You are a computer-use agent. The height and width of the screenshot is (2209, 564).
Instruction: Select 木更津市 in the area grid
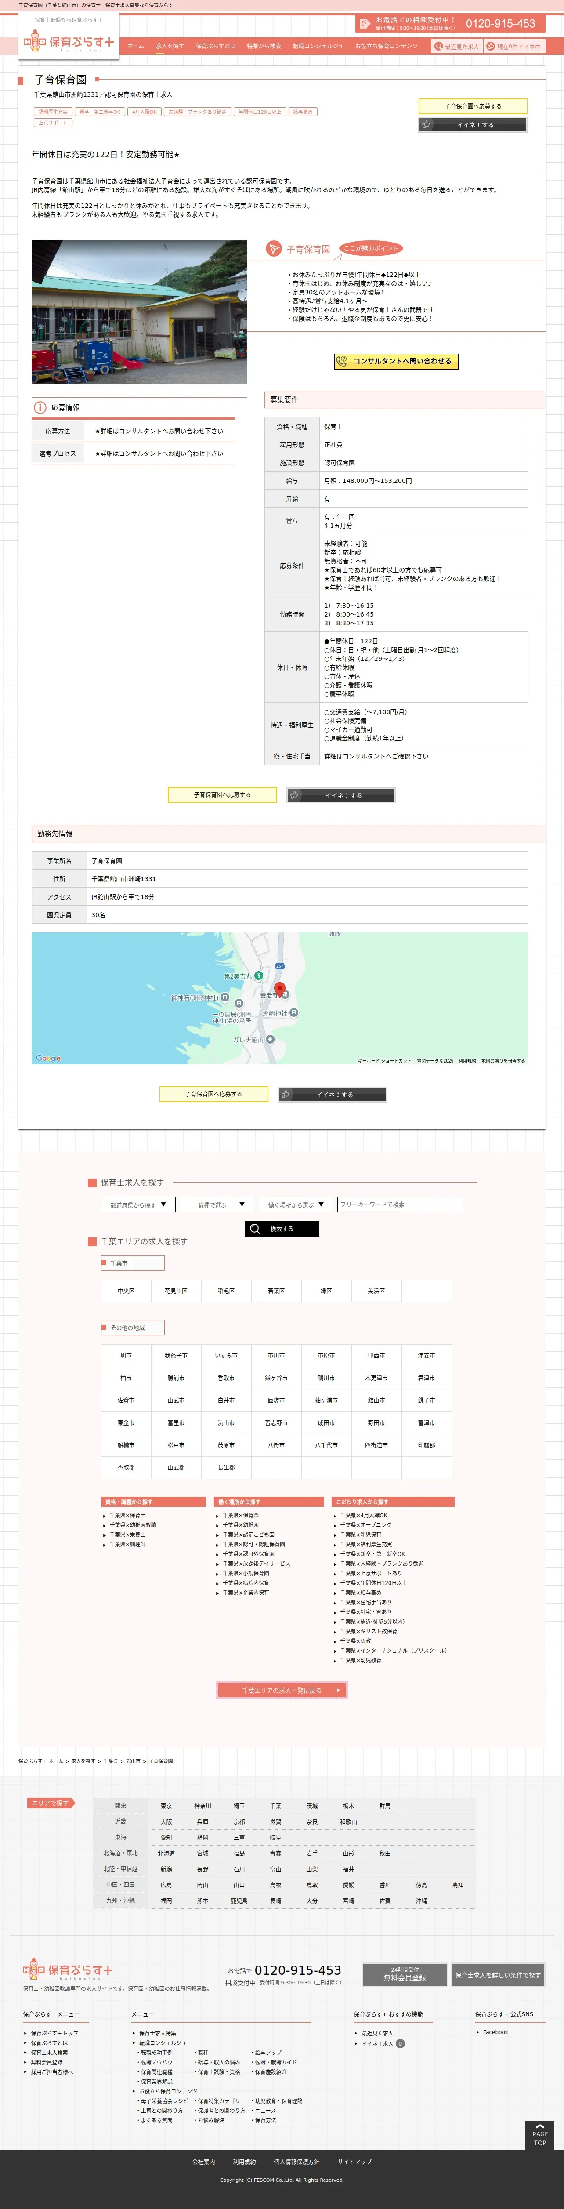[376, 1378]
